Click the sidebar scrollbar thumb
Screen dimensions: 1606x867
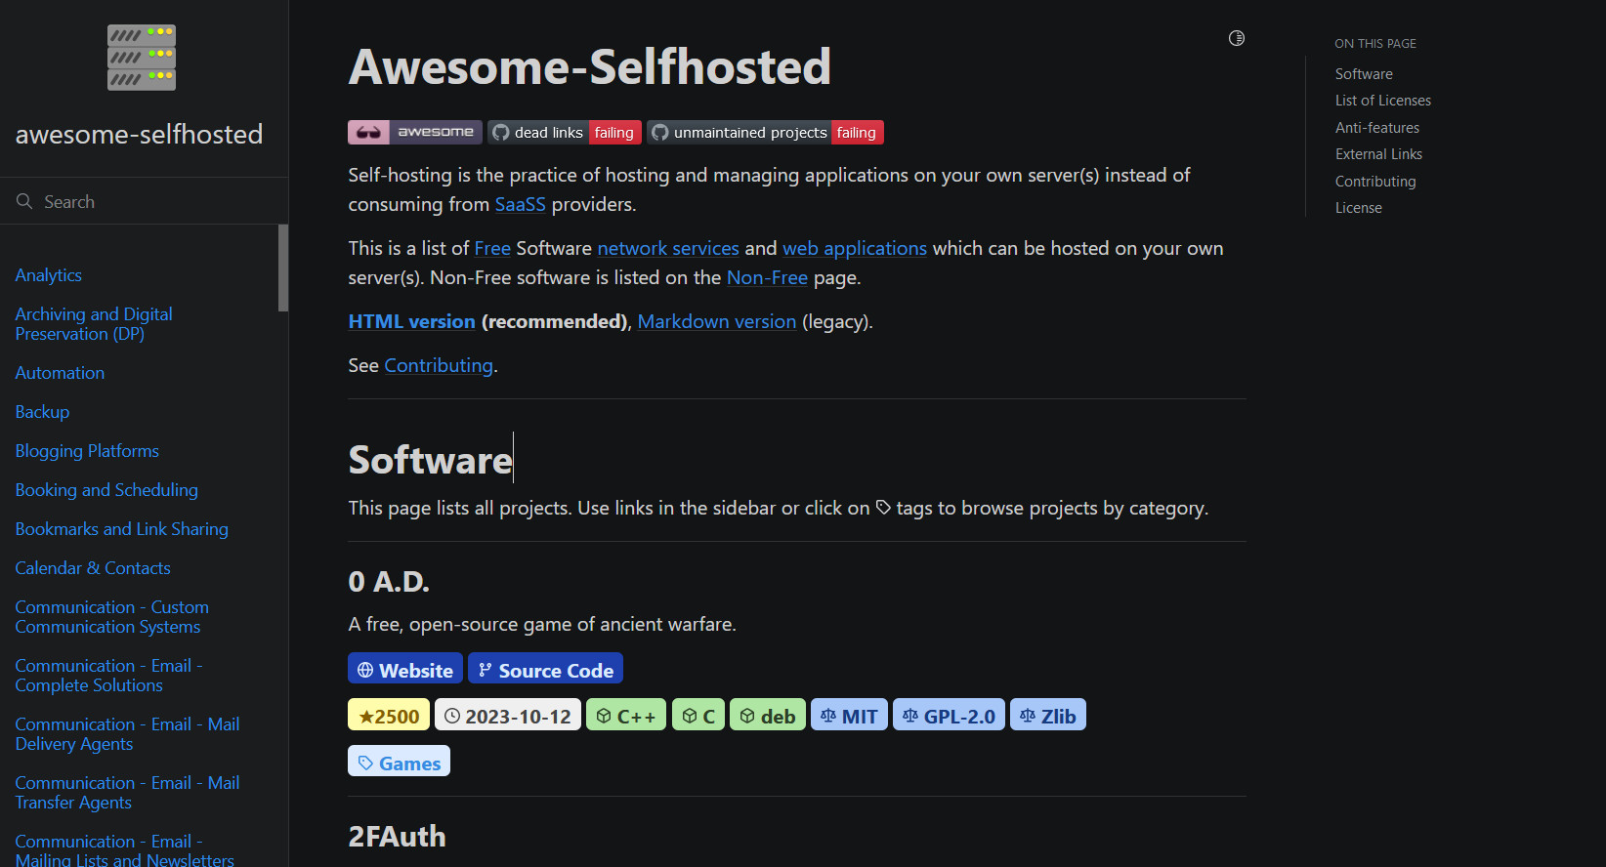pyautogui.click(x=283, y=268)
